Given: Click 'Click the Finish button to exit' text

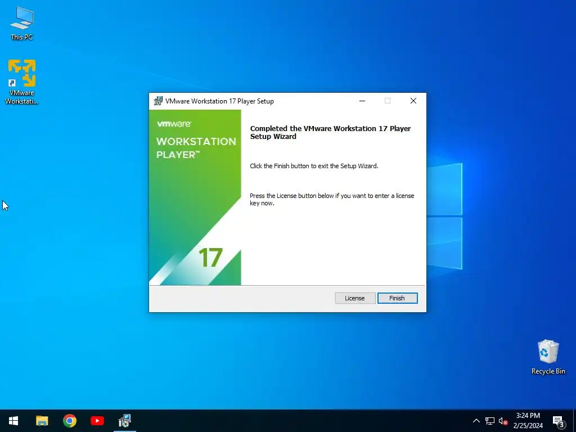Looking at the screenshot, I should click(x=314, y=166).
